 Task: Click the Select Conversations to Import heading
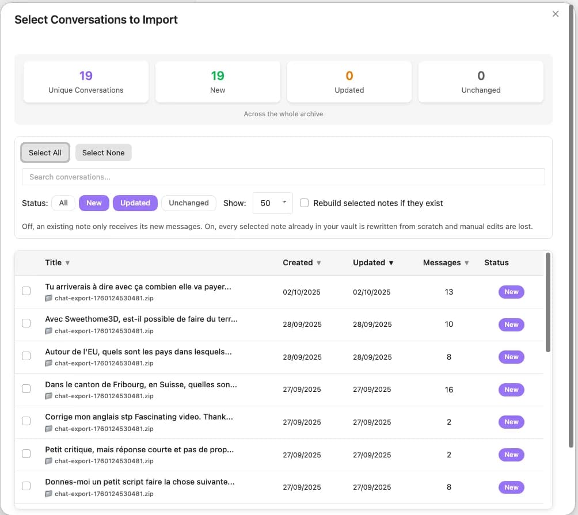(96, 20)
